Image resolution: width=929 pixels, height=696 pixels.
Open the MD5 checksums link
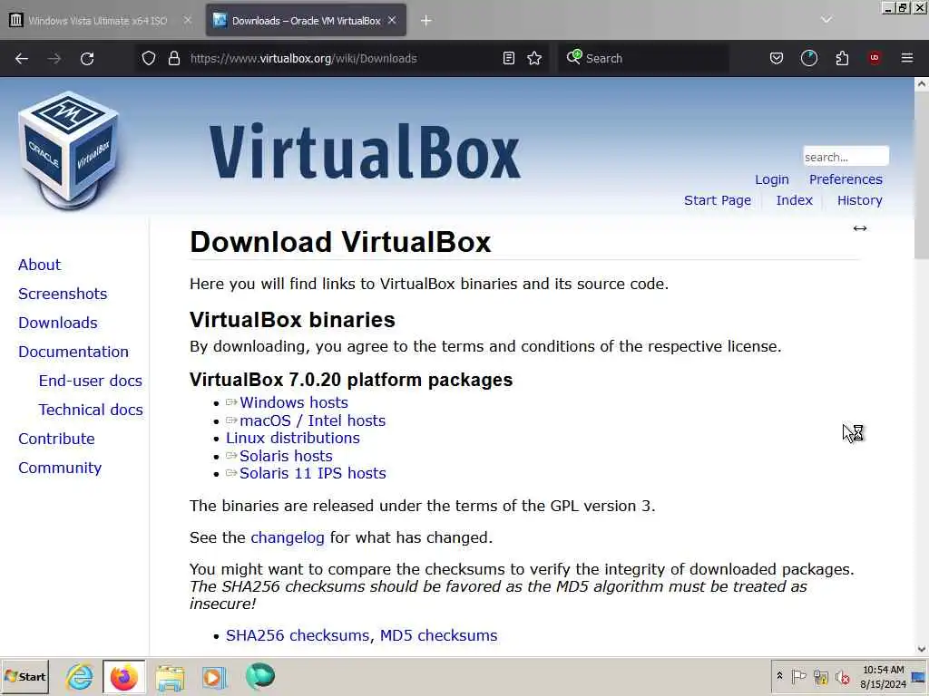coord(438,635)
